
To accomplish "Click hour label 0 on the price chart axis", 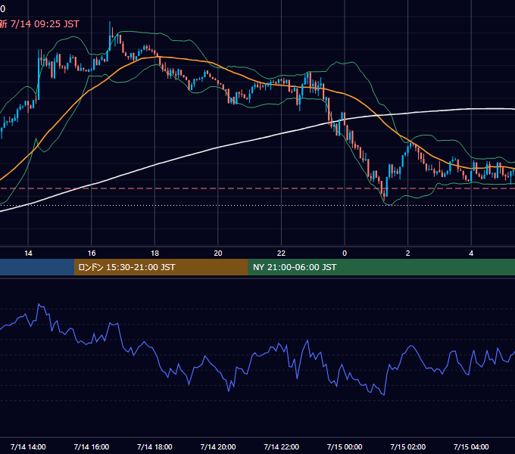I will (345, 253).
